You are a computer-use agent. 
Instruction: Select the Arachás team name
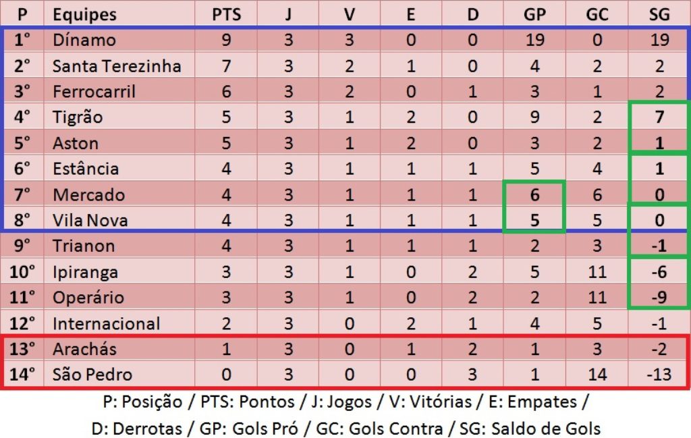coord(84,350)
